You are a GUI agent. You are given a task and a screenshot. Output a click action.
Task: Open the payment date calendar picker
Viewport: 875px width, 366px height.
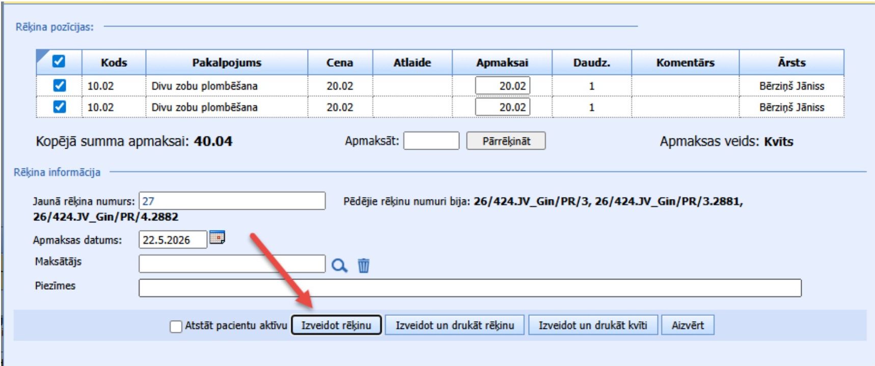click(x=217, y=238)
